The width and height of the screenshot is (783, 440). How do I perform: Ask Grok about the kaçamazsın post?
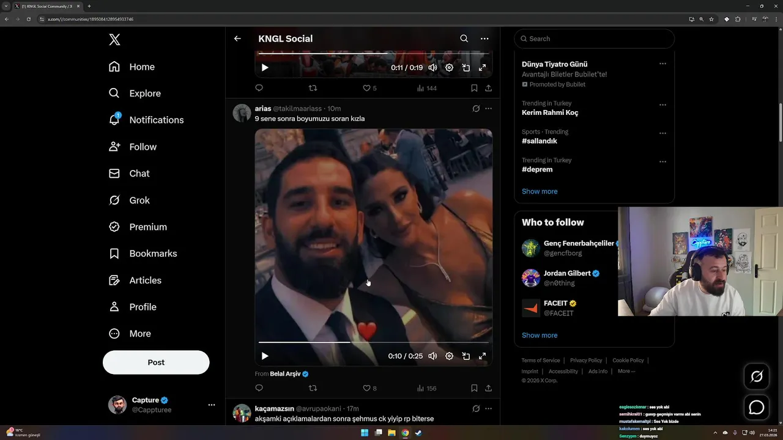point(476,409)
